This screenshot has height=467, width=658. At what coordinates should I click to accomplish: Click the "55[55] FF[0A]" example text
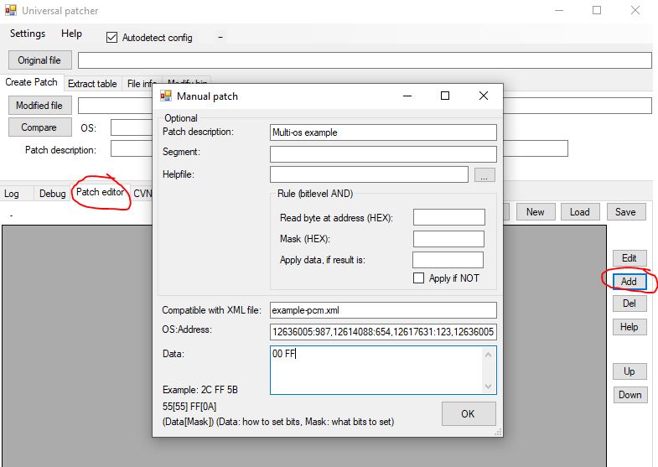[x=189, y=407]
